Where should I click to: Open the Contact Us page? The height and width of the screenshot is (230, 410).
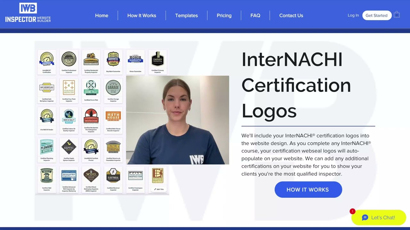[291, 15]
